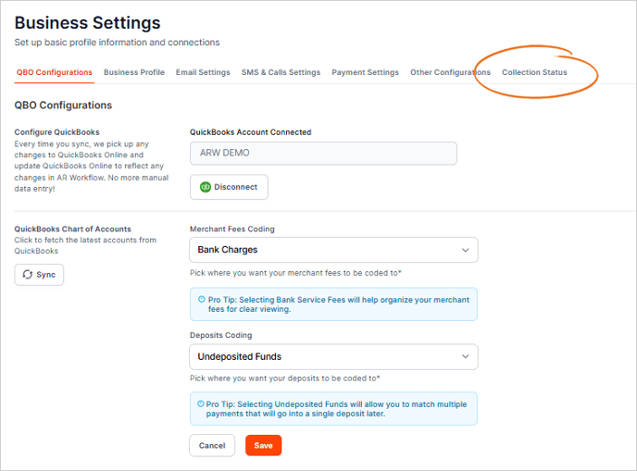Expand the Deposits Coding chevron arrow

point(465,356)
